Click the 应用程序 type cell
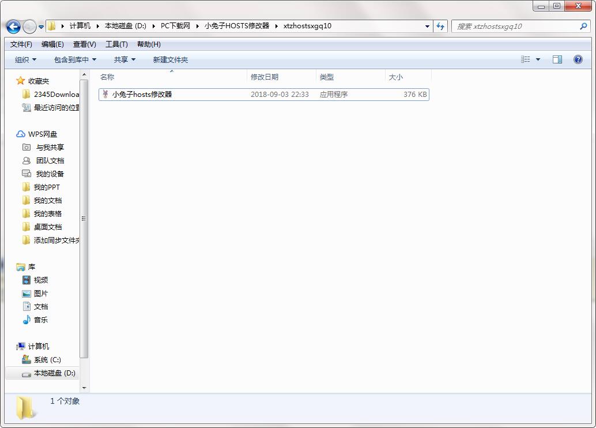The width and height of the screenshot is (596, 428). point(334,95)
